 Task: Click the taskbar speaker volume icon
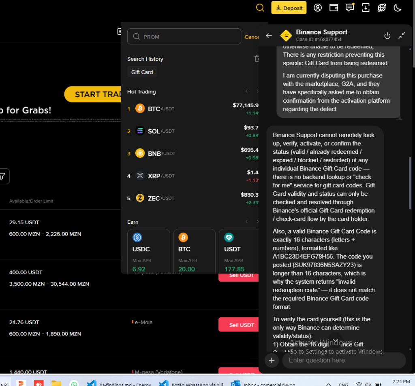368,384
